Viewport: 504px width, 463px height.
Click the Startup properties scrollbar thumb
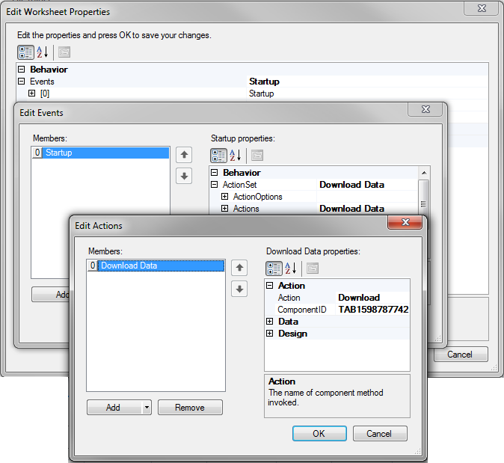424,196
